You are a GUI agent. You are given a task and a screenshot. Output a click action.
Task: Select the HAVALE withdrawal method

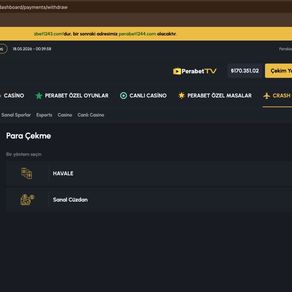(x=149, y=173)
